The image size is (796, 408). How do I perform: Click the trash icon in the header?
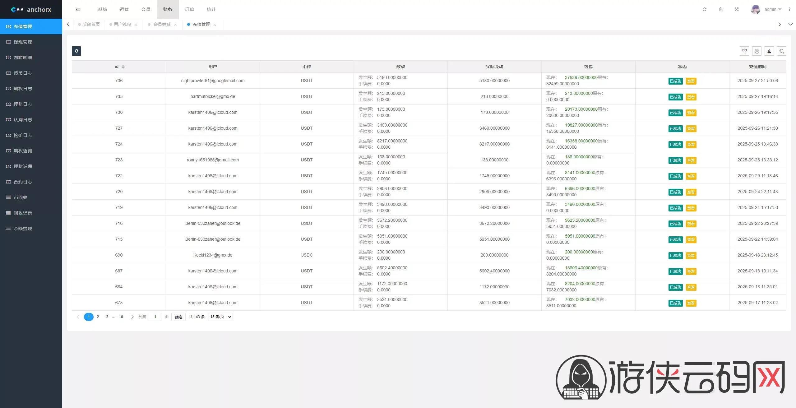(720, 9)
